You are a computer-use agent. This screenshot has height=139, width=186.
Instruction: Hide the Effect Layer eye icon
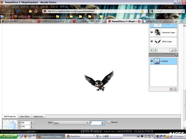tap(152, 41)
